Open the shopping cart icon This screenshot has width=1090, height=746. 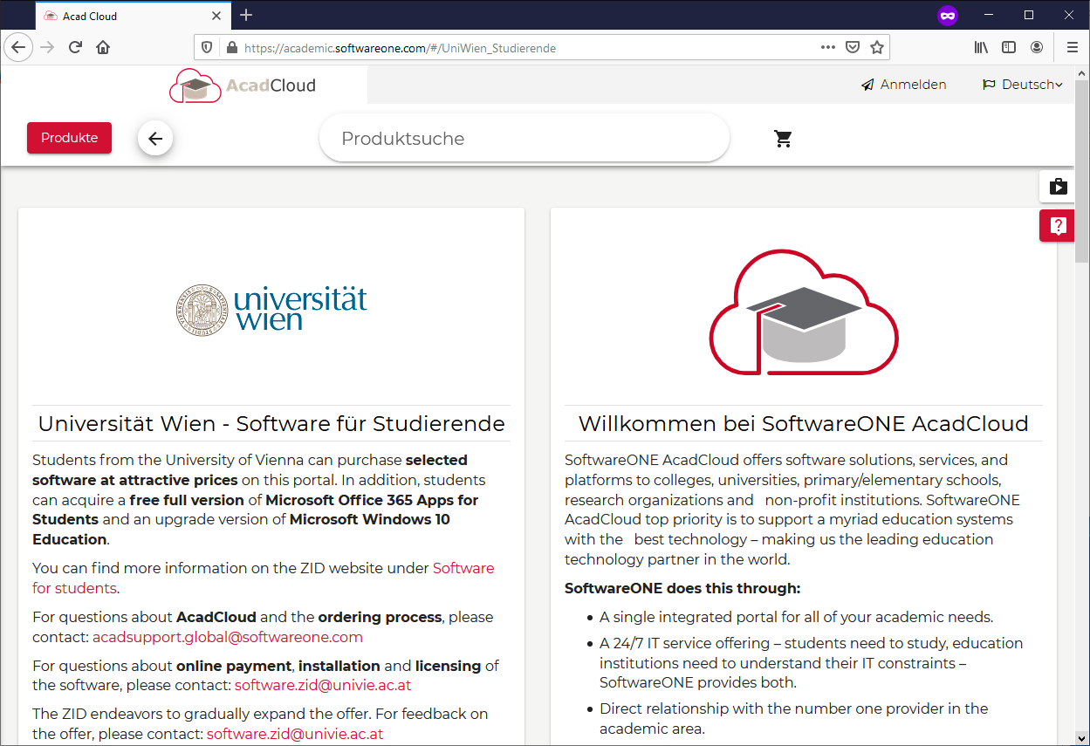pos(783,139)
